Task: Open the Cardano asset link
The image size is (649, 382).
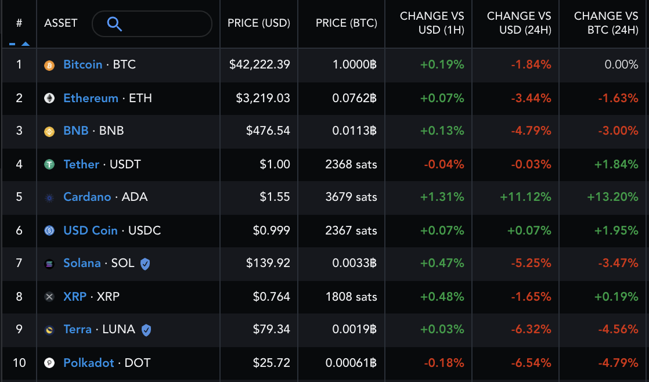Action: pos(87,197)
